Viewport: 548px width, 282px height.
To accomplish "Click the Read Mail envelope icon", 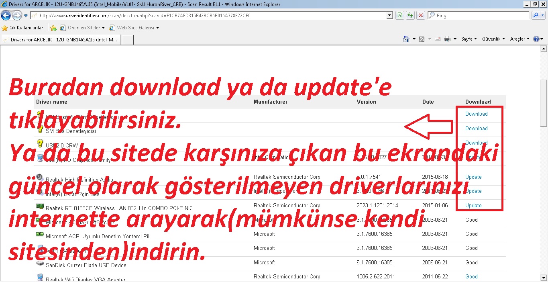I will pyautogui.click(x=437, y=39).
